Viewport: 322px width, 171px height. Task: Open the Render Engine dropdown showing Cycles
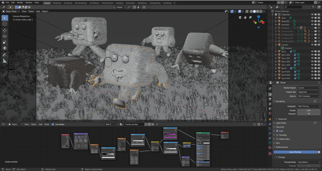[x=309, y=88]
